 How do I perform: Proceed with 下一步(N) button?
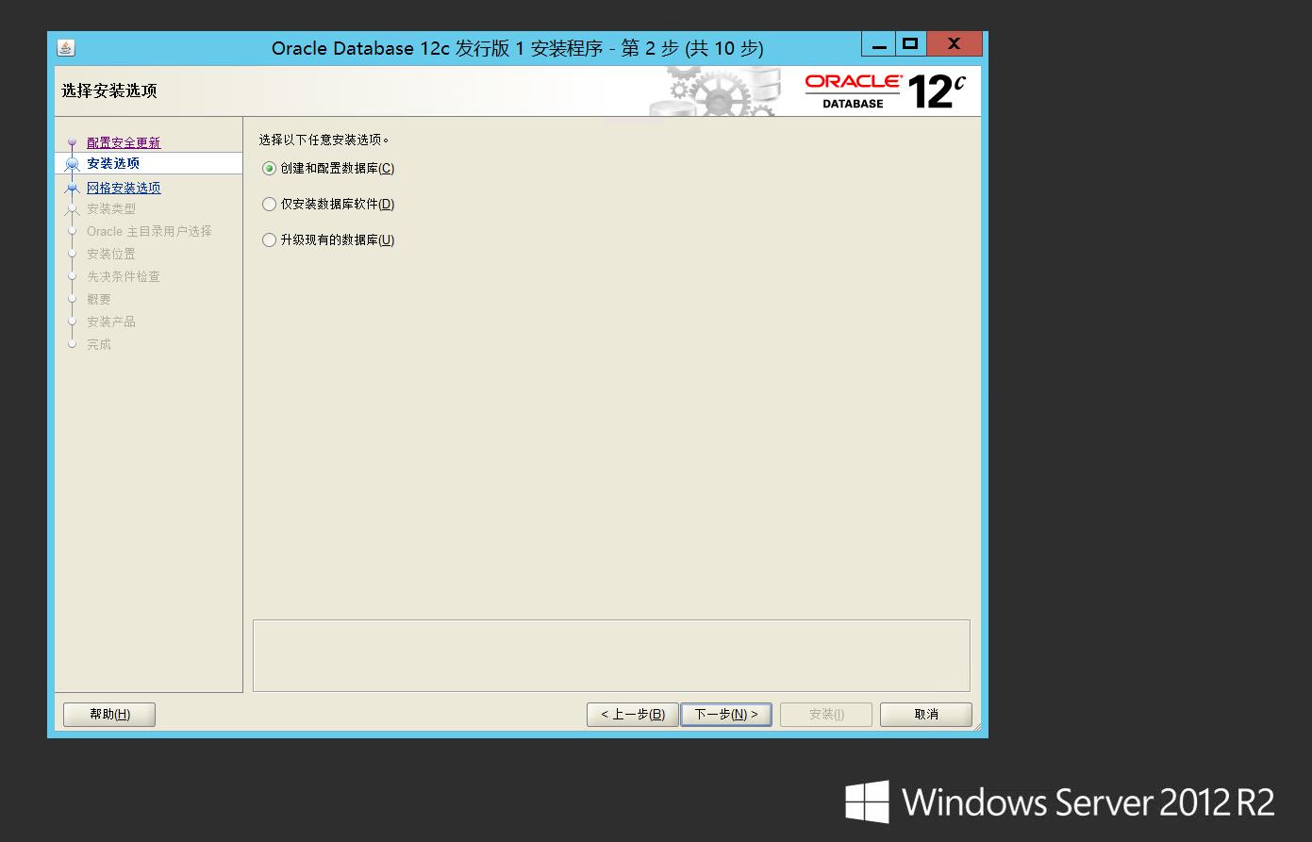726,715
